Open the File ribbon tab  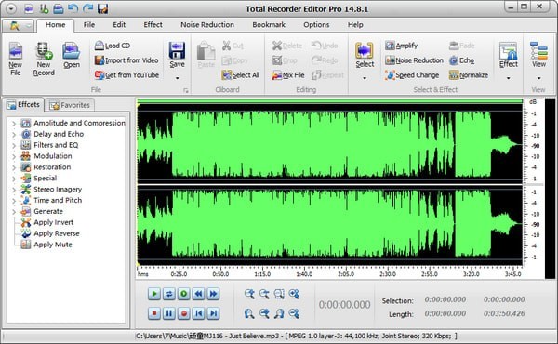pyautogui.click(x=89, y=25)
